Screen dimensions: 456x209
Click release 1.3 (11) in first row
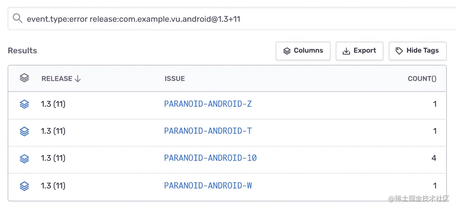point(53,104)
